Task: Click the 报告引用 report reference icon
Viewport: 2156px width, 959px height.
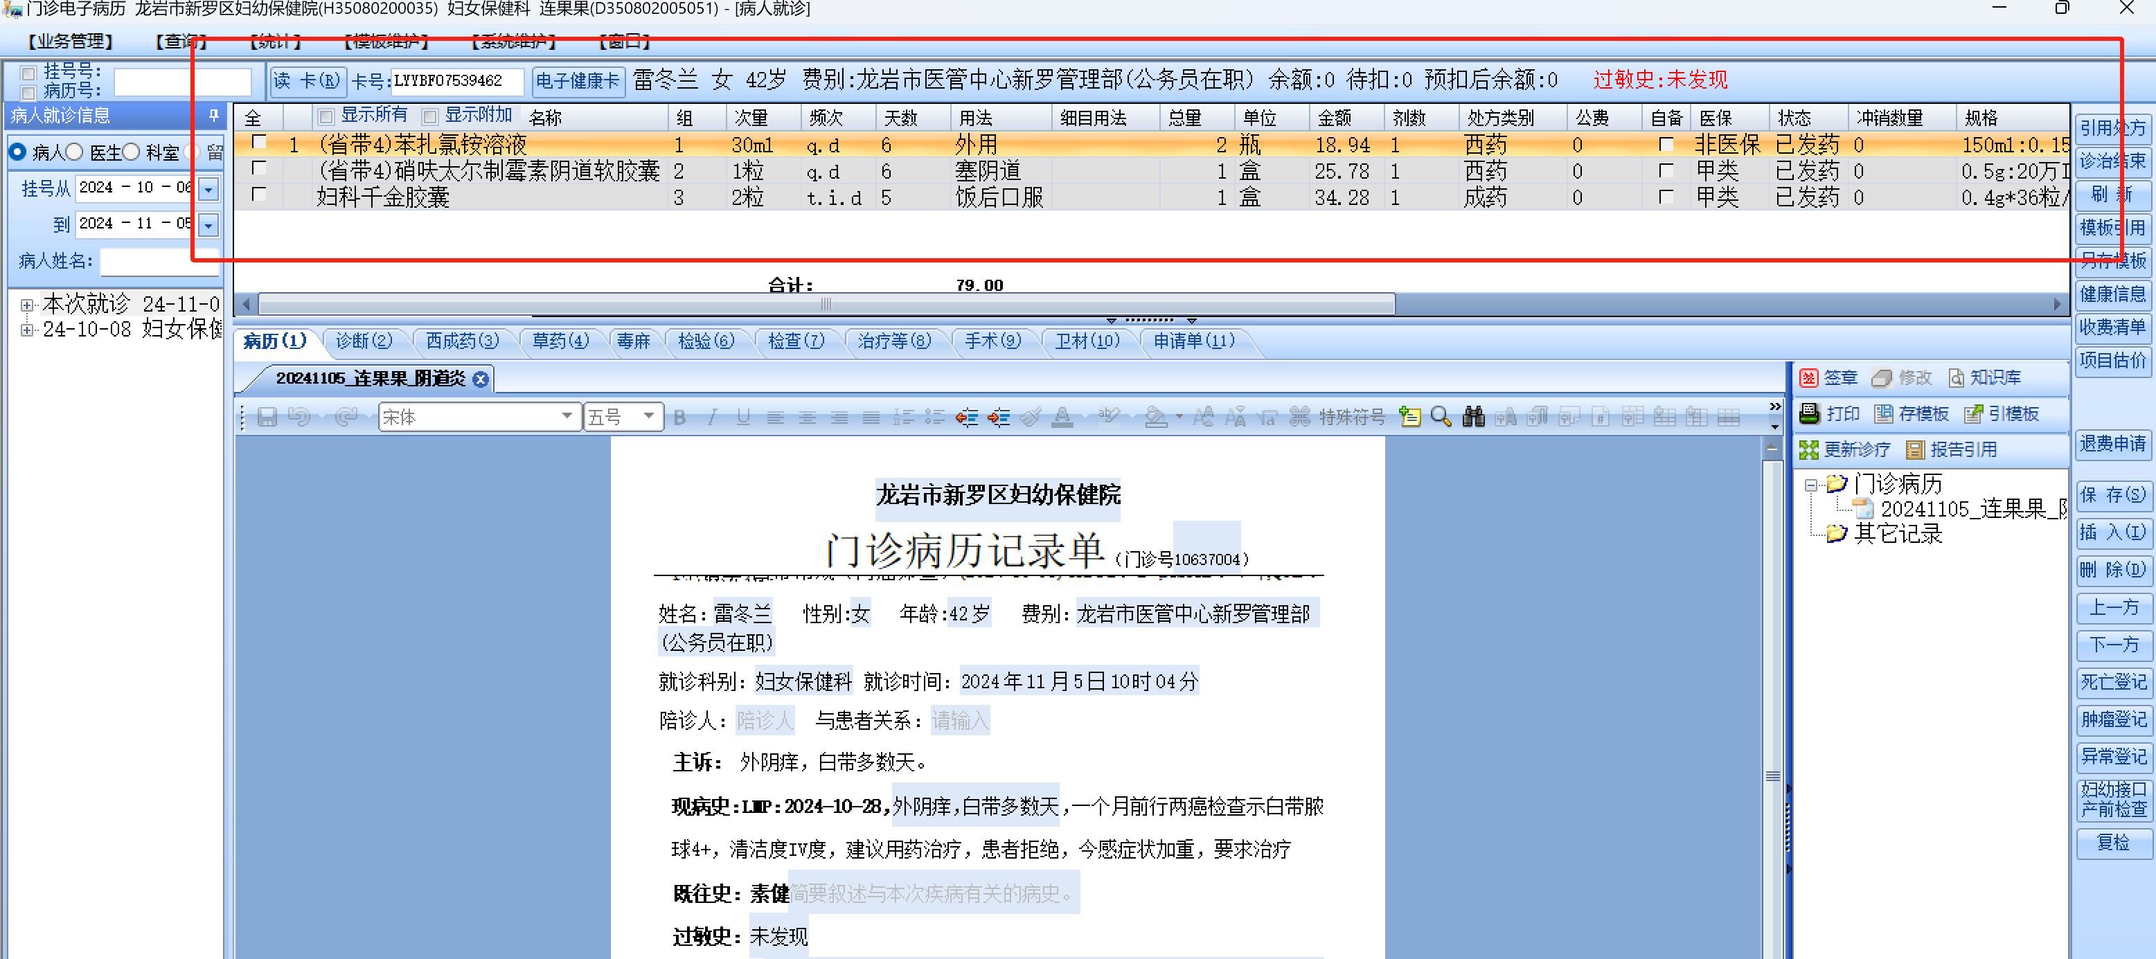Action: (x=1915, y=450)
